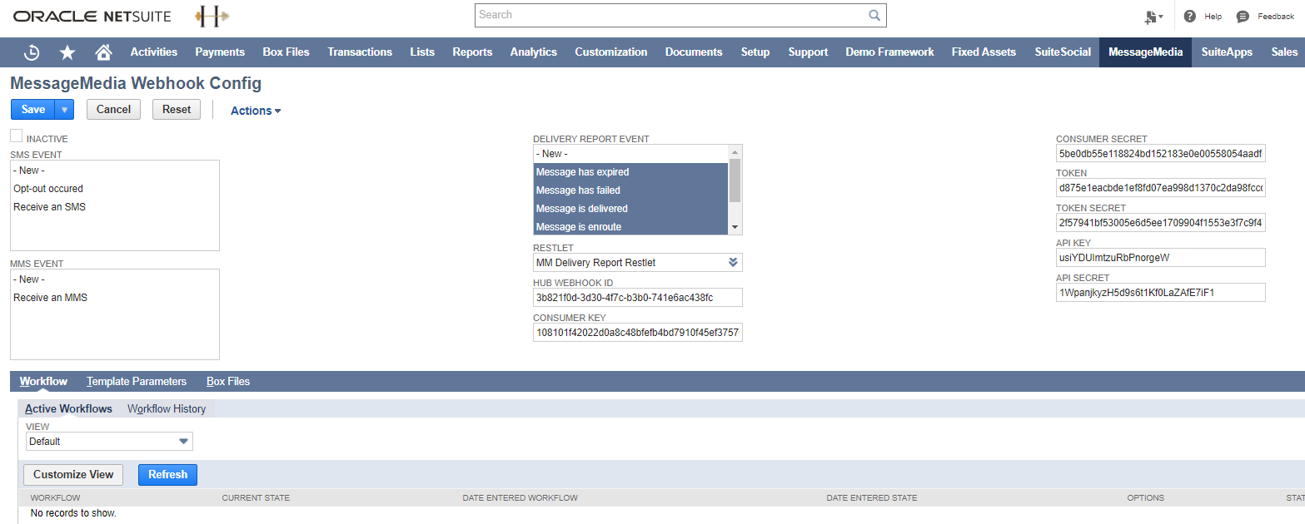Click the Consumer Key field

637,333
